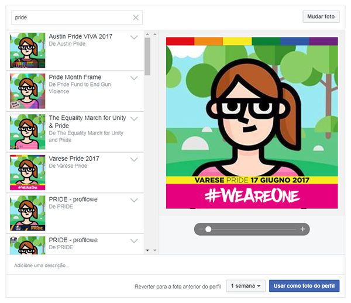Expand options for Austin Pride VIVA 2017

click(x=134, y=37)
